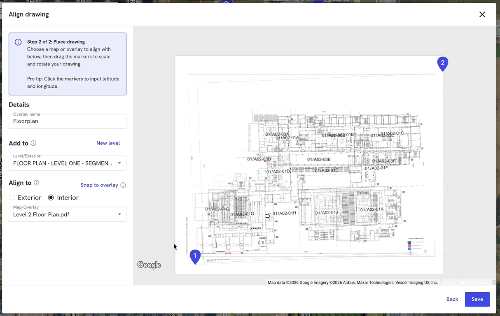Image resolution: width=500 pixels, height=316 pixels.
Task: Select the Interior radio button
Action: (x=51, y=197)
